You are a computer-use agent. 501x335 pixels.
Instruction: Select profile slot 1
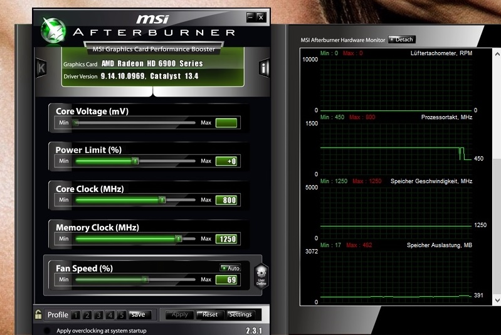[x=75, y=315]
